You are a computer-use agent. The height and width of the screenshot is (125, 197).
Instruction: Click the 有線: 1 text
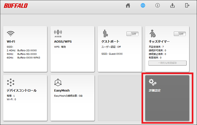click(x=11, y=96)
